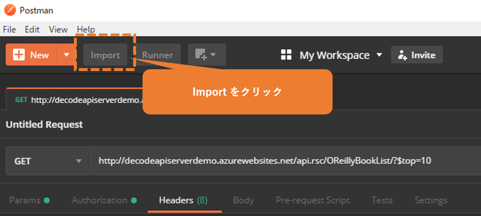Click the open new window icon
481x216 pixels.
pyautogui.click(x=207, y=55)
